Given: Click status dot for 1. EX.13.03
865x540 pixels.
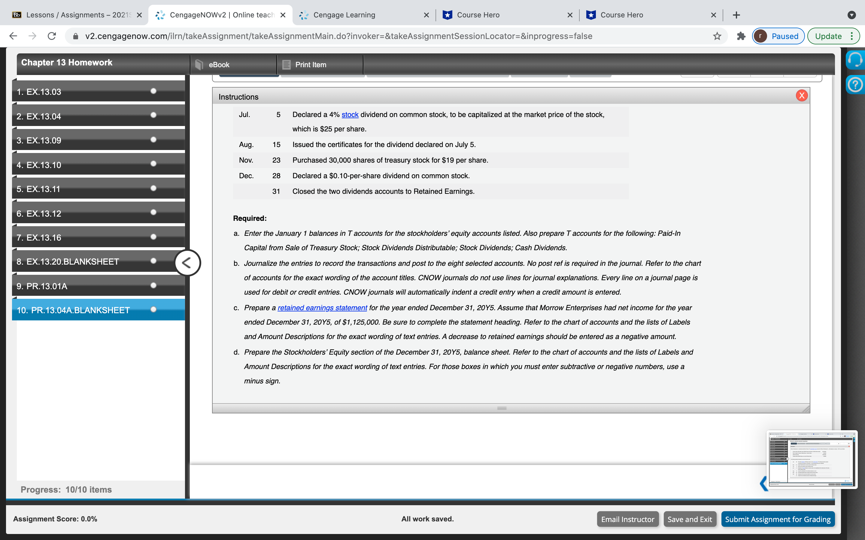Looking at the screenshot, I should click(153, 91).
